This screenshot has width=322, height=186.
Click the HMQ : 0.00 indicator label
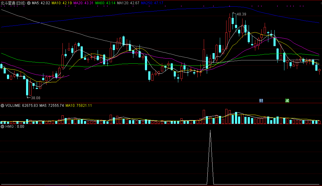coord(15,127)
